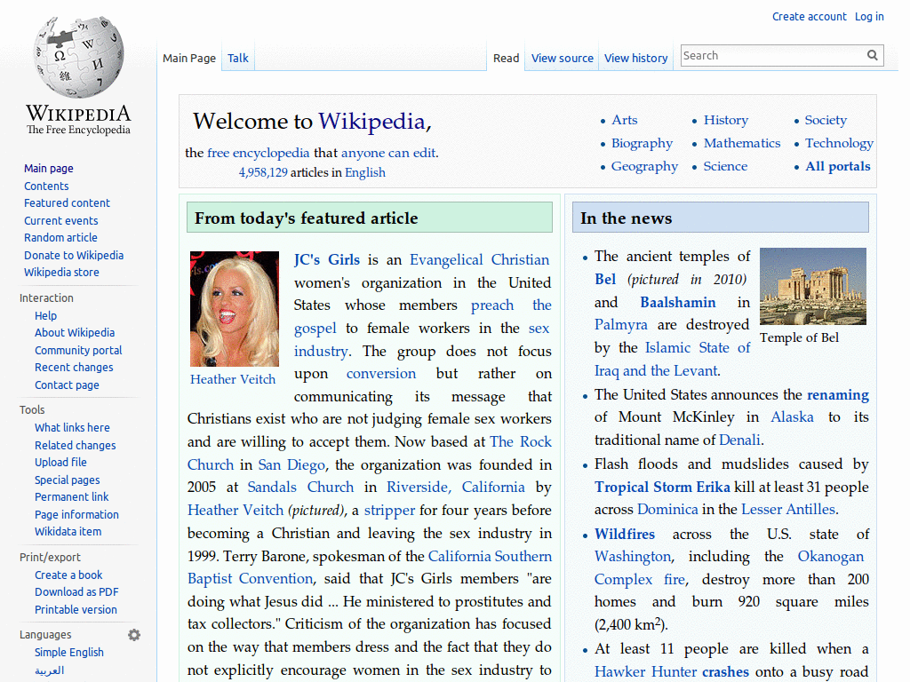Open the Mathematics portal link
The width and height of the screenshot is (910, 682).
[x=742, y=143]
